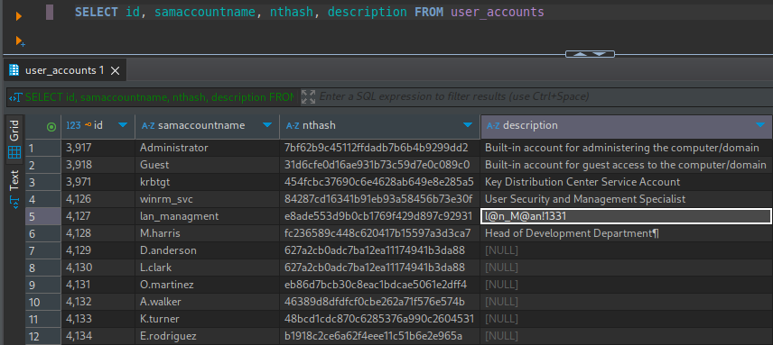Viewport: 773px width, 345px height.
Task: Click the hash starting 48bcd1cdc870
Action: pos(379,319)
